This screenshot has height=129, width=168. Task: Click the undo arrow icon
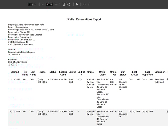(x=84, y=4)
